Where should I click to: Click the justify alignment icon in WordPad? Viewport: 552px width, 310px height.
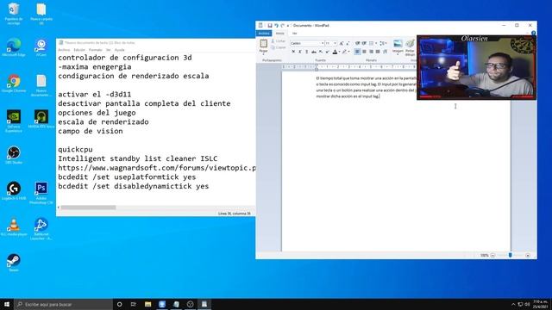click(378, 52)
